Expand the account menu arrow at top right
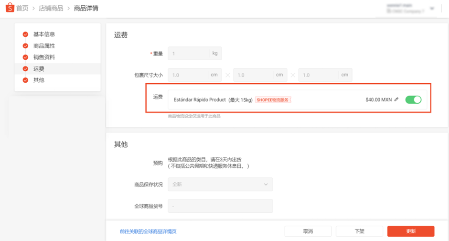Screen dimensions: 449x241 point(432,9)
